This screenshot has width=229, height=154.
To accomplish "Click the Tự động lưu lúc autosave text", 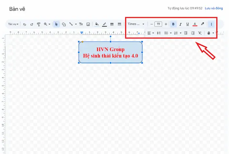I will point(185,8).
